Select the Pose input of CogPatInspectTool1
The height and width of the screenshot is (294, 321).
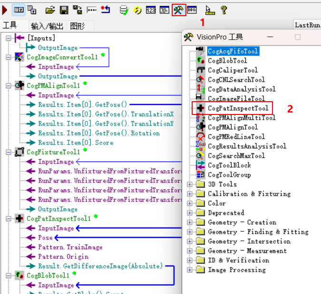pos(45,237)
